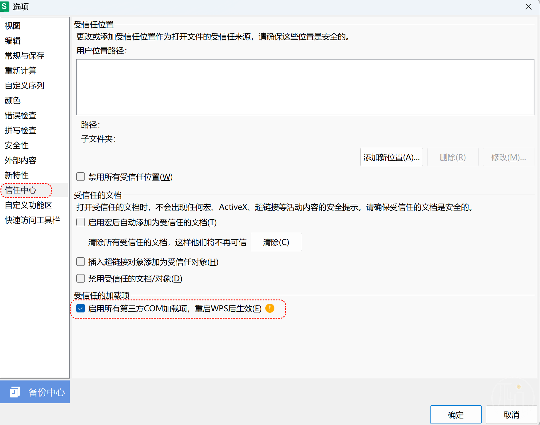This screenshot has height=425, width=540.
Task: Open 快速访问工具栏 settings page
Action: (33, 220)
